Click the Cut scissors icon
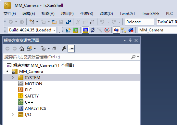177x125 pixels. coord(78,22)
